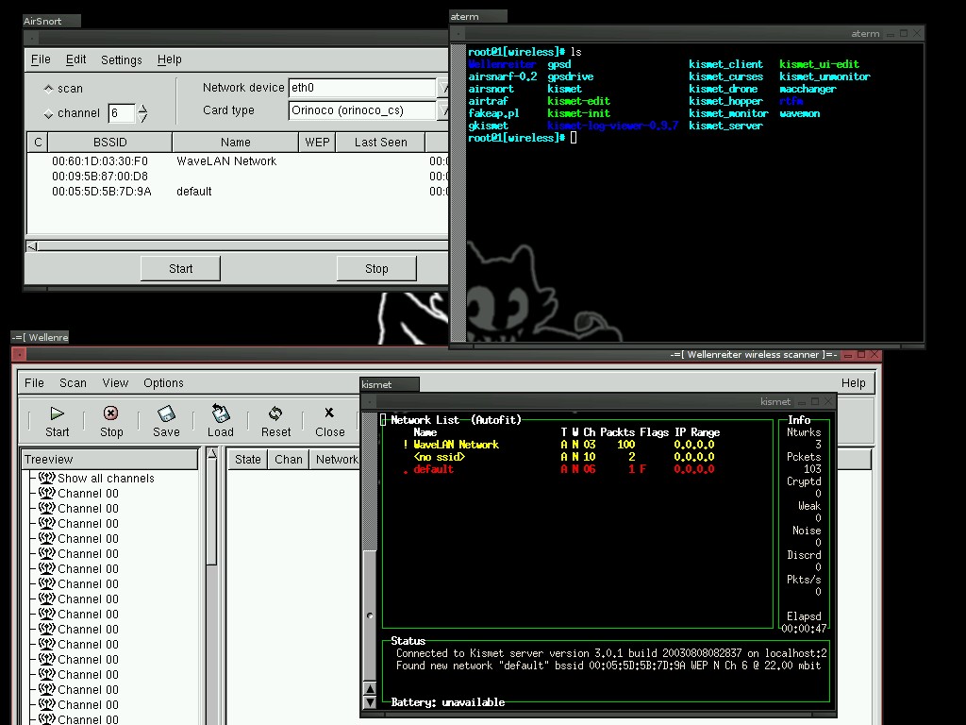Image resolution: width=966 pixels, height=725 pixels.
Task: Click the antenna icon beside Show all channels
Action: [47, 478]
